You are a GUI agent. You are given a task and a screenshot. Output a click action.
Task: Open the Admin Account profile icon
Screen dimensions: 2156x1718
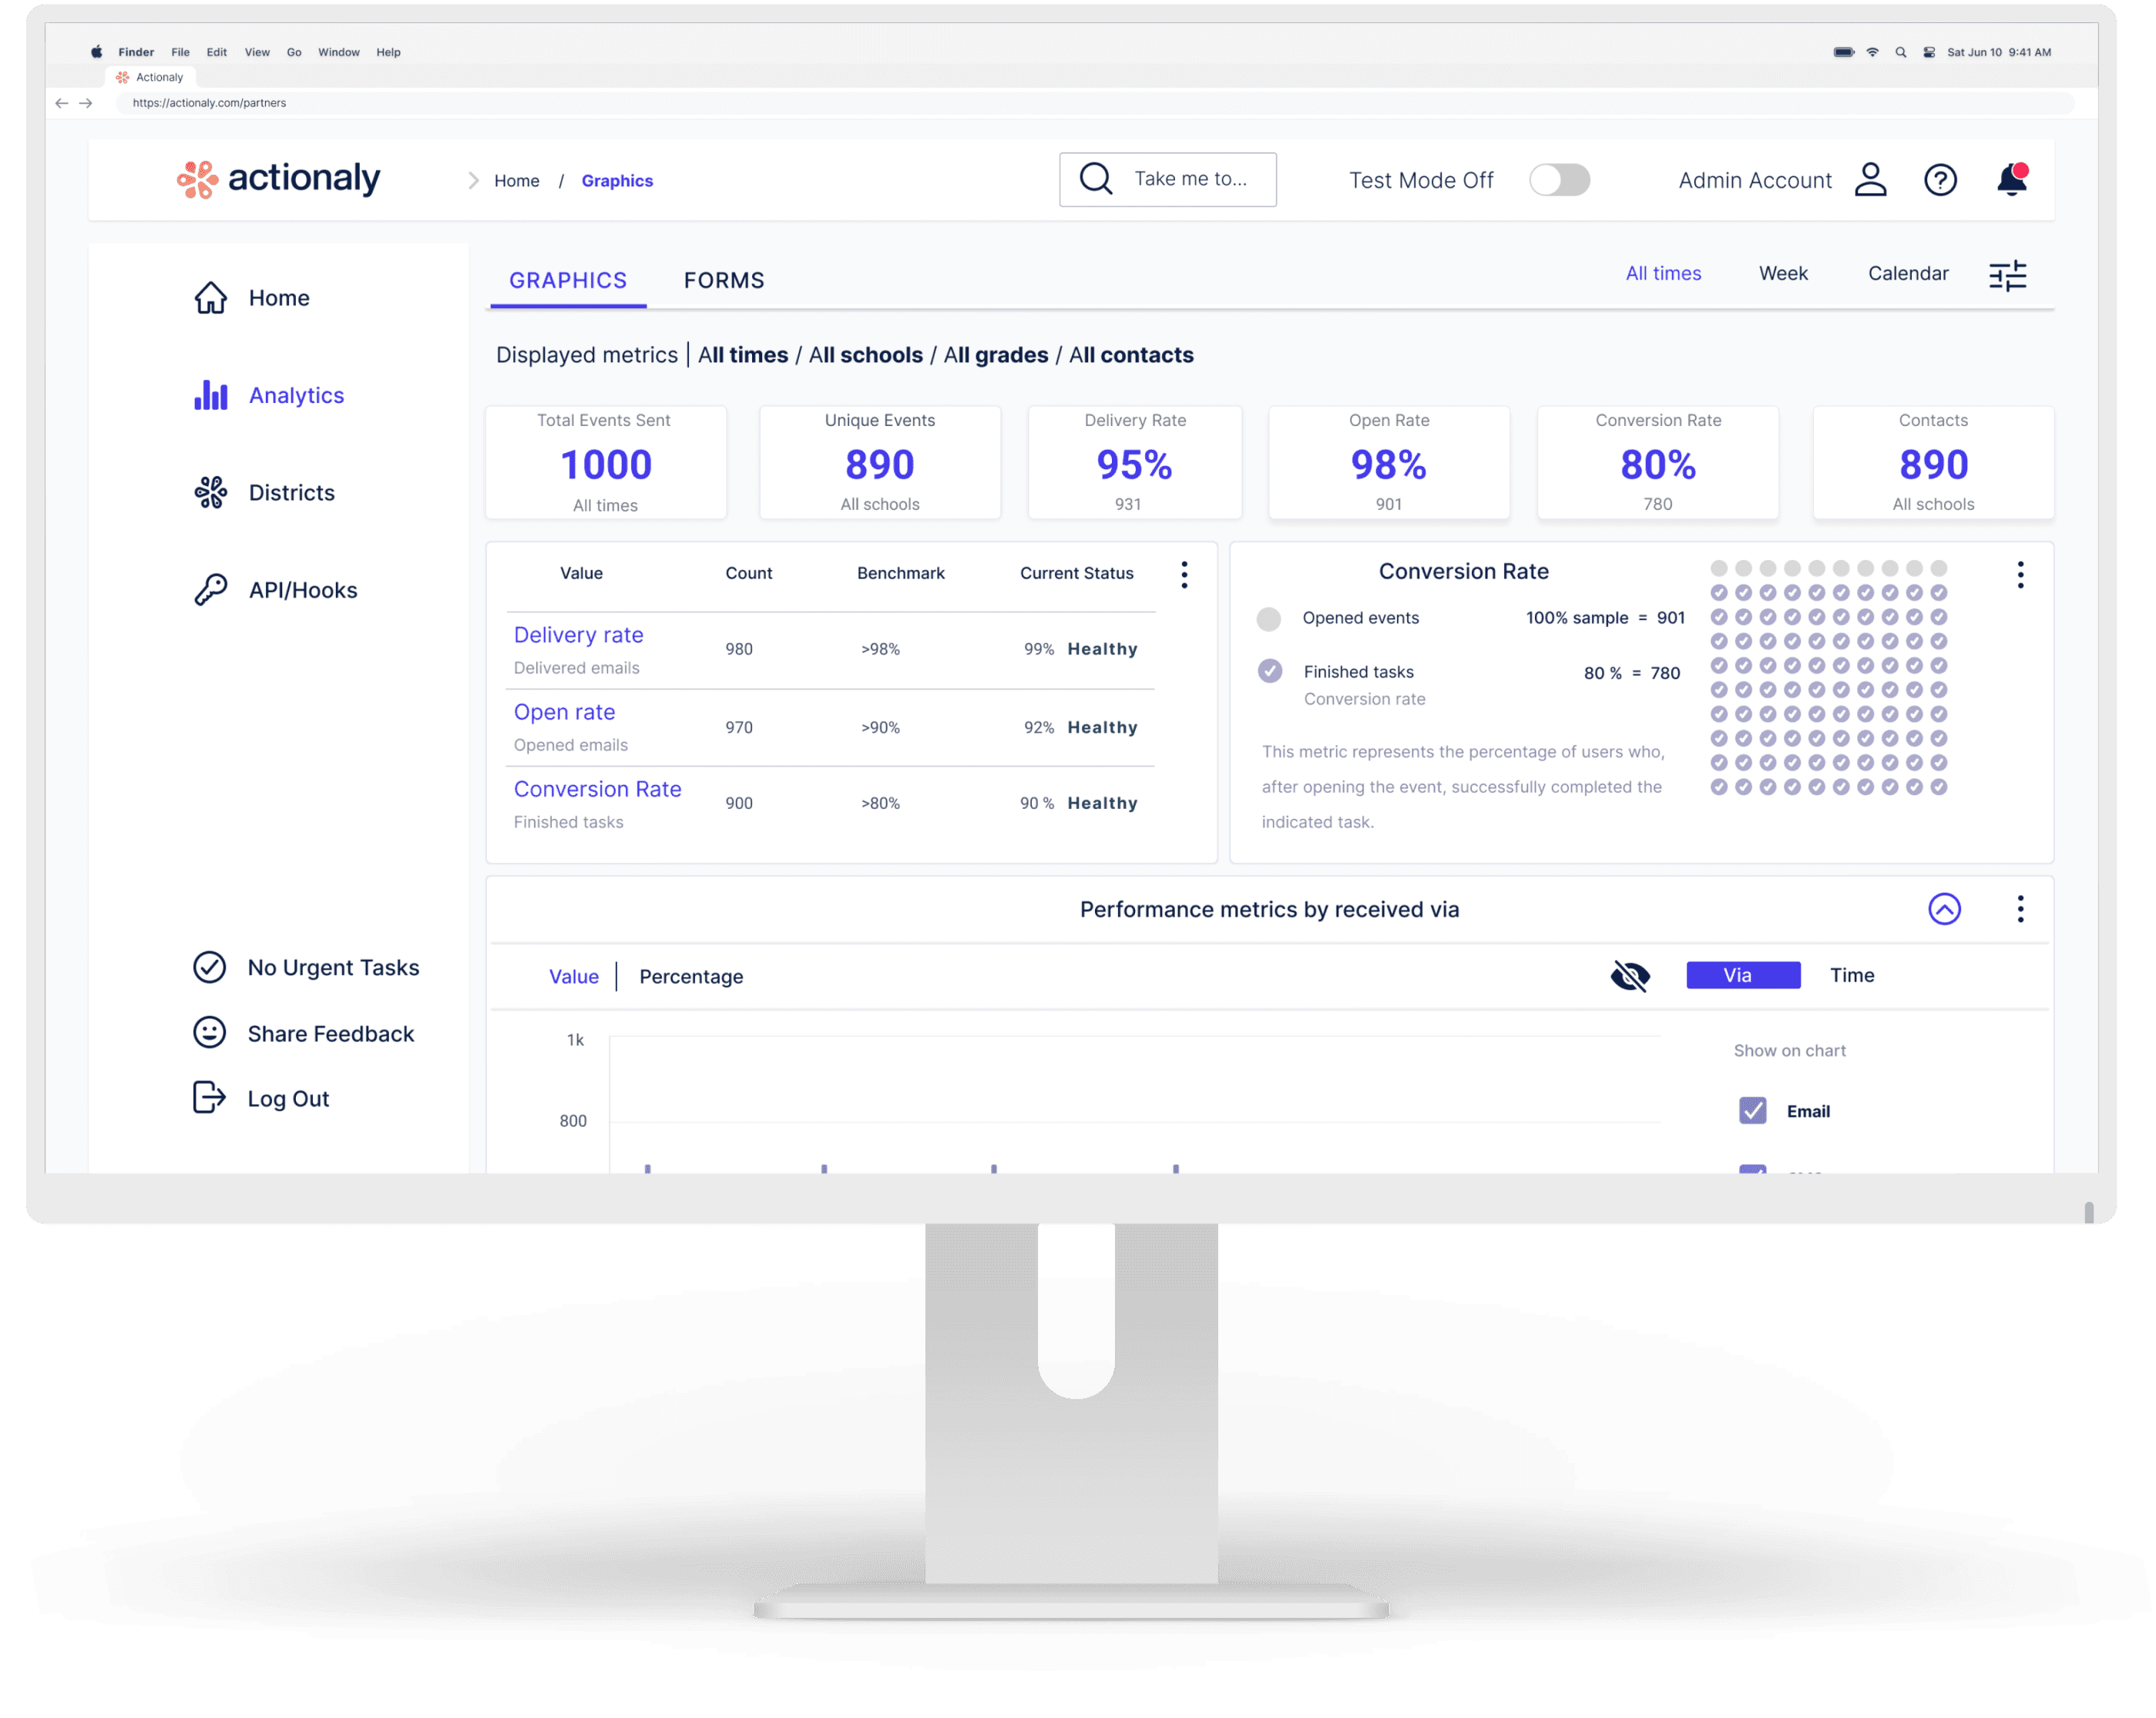point(1870,180)
